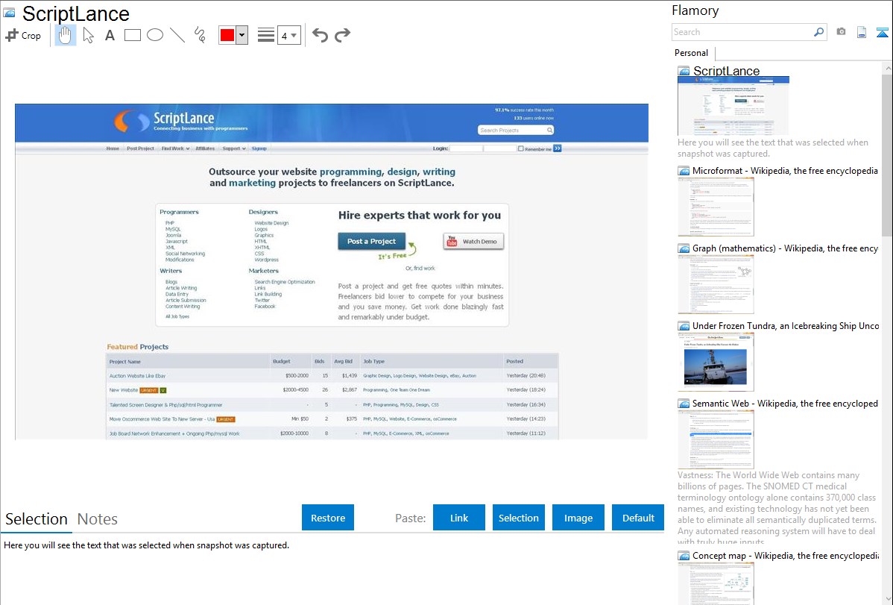The image size is (893, 605).
Task: Open the Personal tab
Action: click(692, 52)
